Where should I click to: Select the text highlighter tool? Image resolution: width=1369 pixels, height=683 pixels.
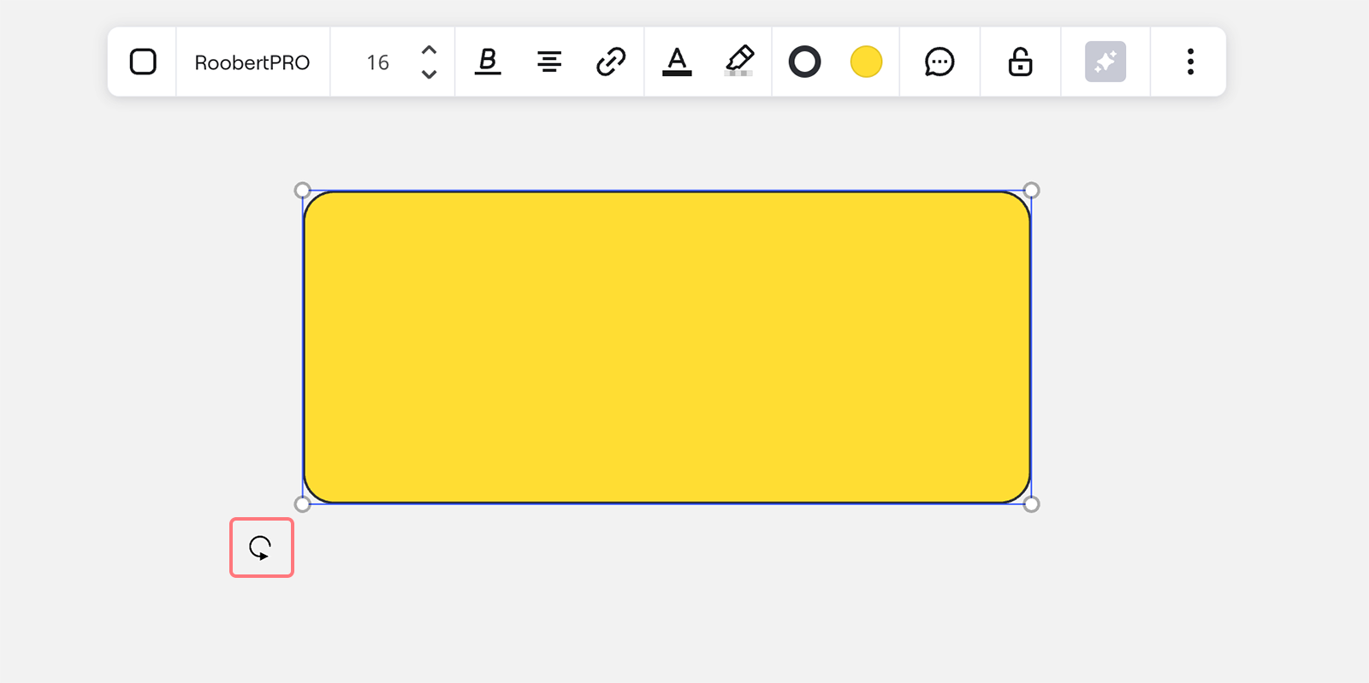click(x=739, y=62)
